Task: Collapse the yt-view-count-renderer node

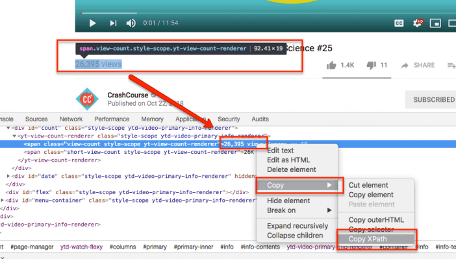Action: click(x=14, y=136)
